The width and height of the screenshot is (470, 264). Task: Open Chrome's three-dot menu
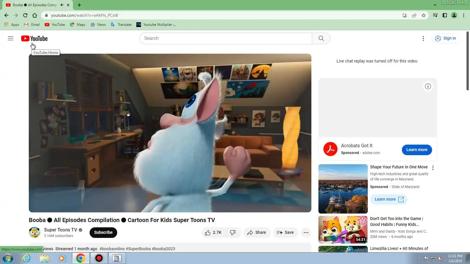(464, 15)
